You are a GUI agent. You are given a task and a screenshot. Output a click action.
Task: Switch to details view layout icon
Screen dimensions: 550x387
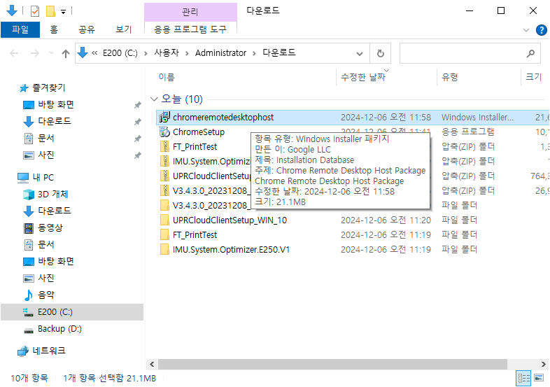point(524,378)
